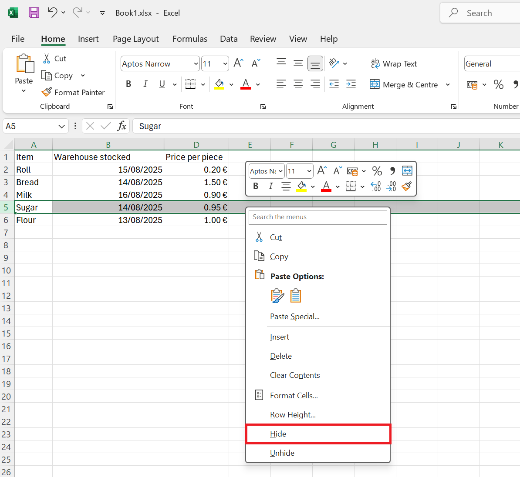The width and height of the screenshot is (520, 477).
Task: Click mini toolbar Decrease Decimal icon
Action: point(391,187)
